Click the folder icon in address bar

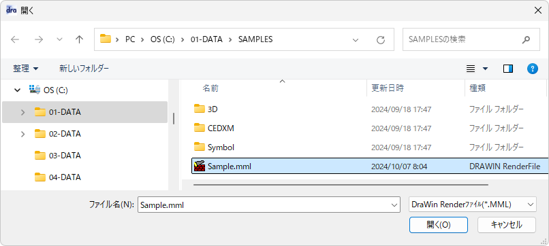106,39
